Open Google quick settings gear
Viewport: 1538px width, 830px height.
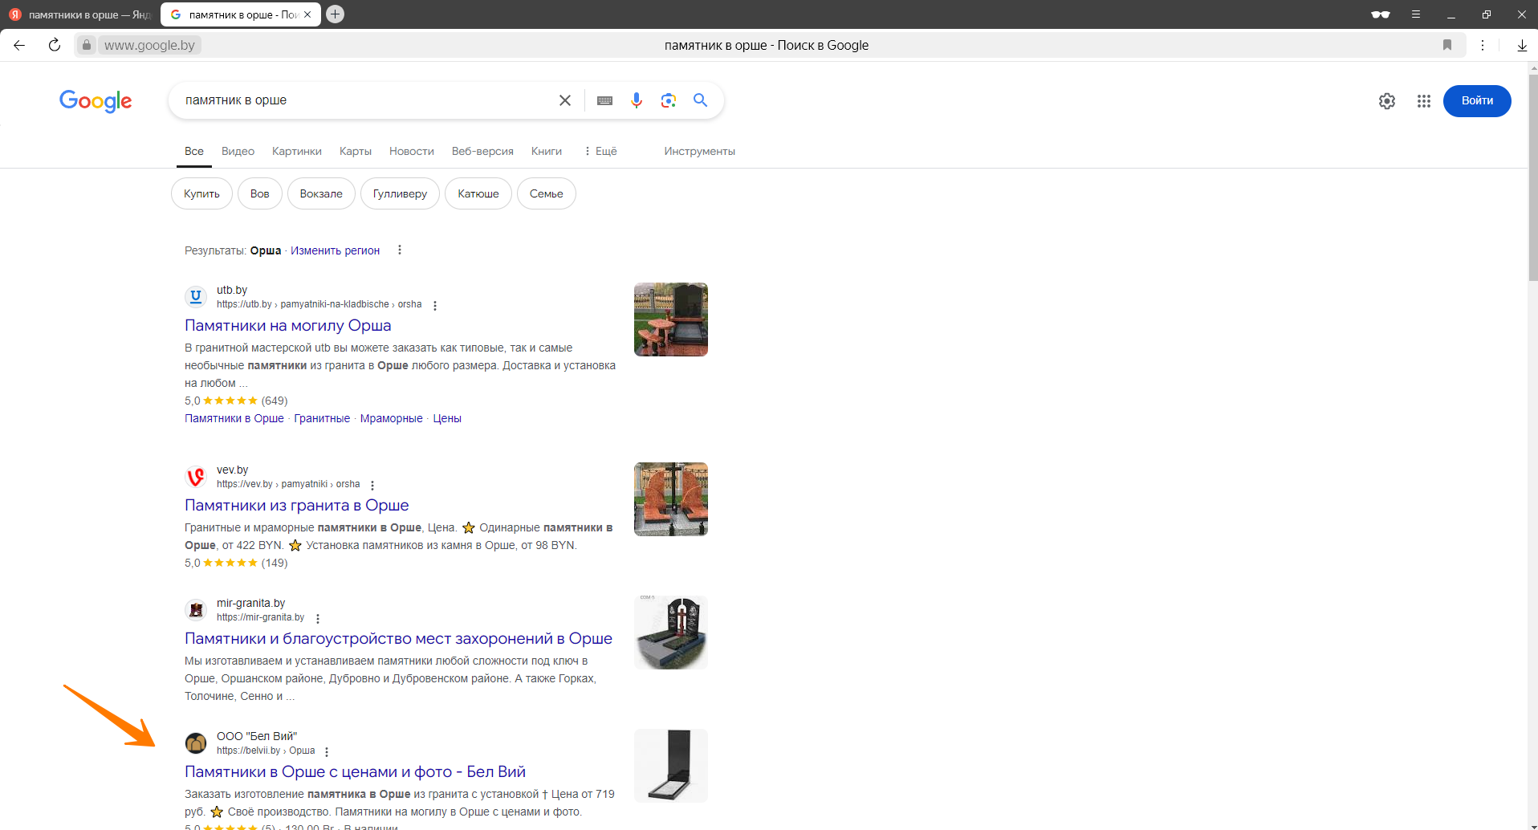click(x=1387, y=101)
